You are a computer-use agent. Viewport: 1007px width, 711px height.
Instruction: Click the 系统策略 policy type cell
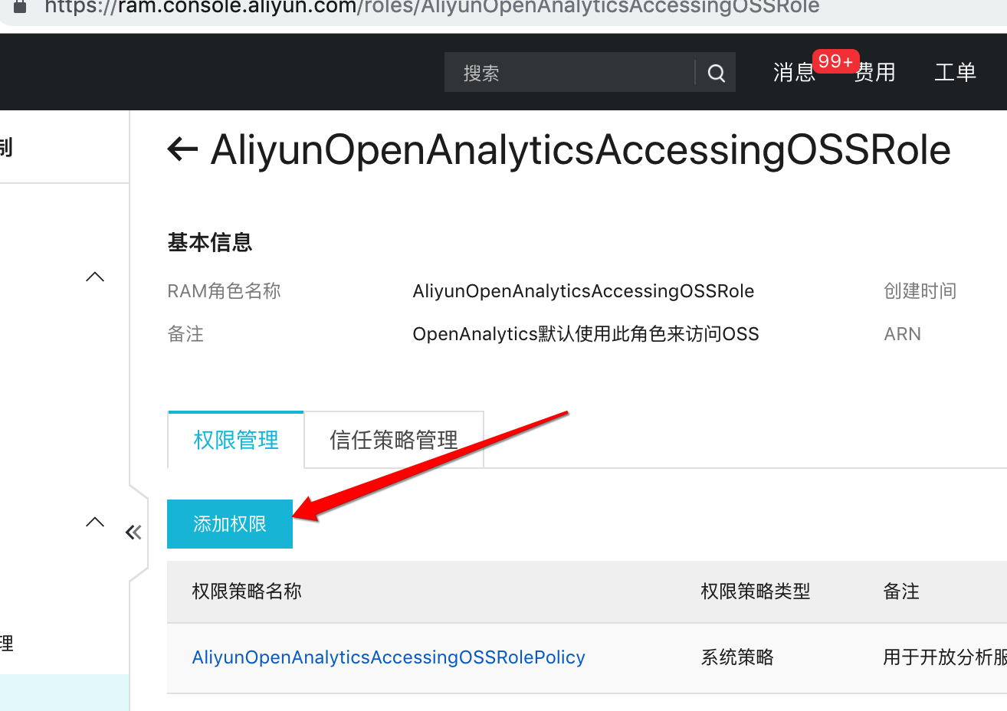736,657
